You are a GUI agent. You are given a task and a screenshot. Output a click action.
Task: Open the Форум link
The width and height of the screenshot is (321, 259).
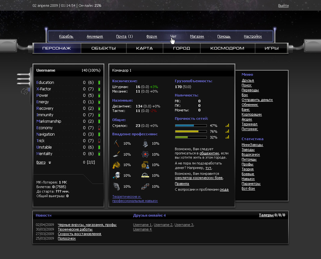click(152, 37)
